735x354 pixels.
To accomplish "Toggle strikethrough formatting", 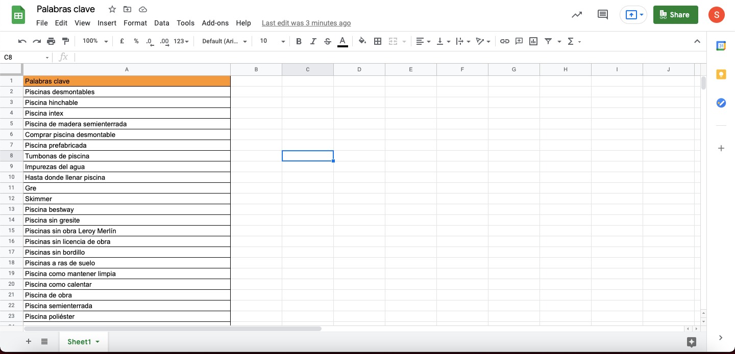I will 327,41.
